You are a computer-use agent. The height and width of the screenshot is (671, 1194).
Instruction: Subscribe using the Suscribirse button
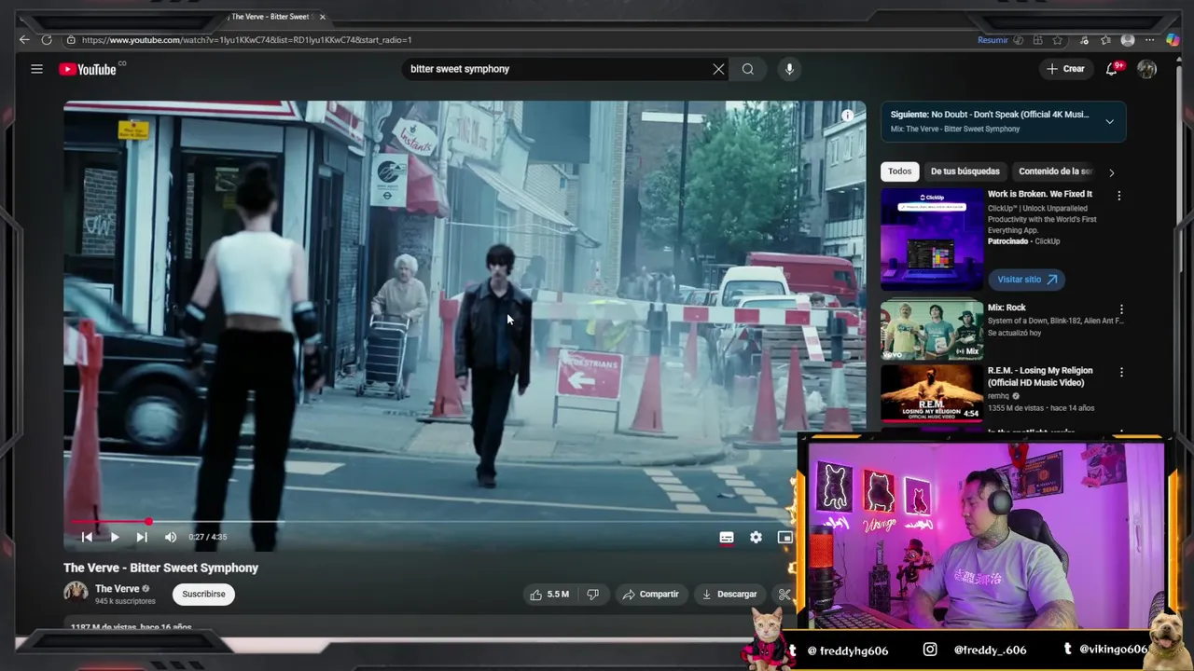coord(203,594)
